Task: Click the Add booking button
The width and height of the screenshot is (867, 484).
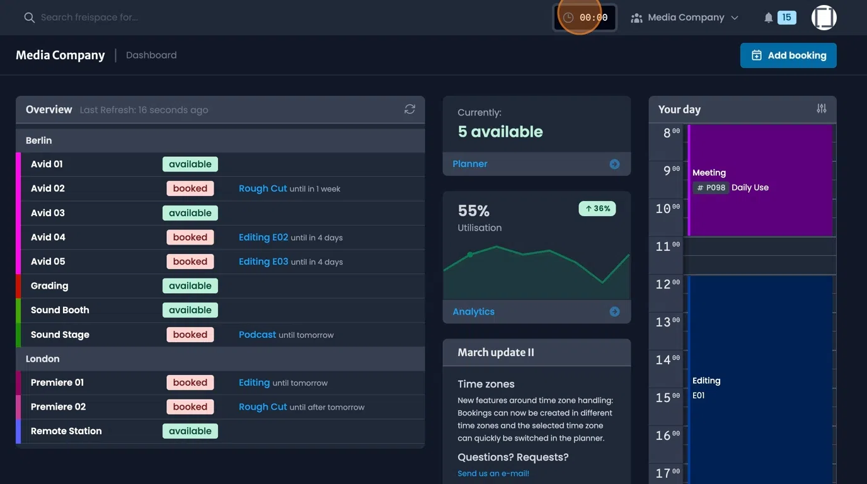Action: click(x=788, y=55)
